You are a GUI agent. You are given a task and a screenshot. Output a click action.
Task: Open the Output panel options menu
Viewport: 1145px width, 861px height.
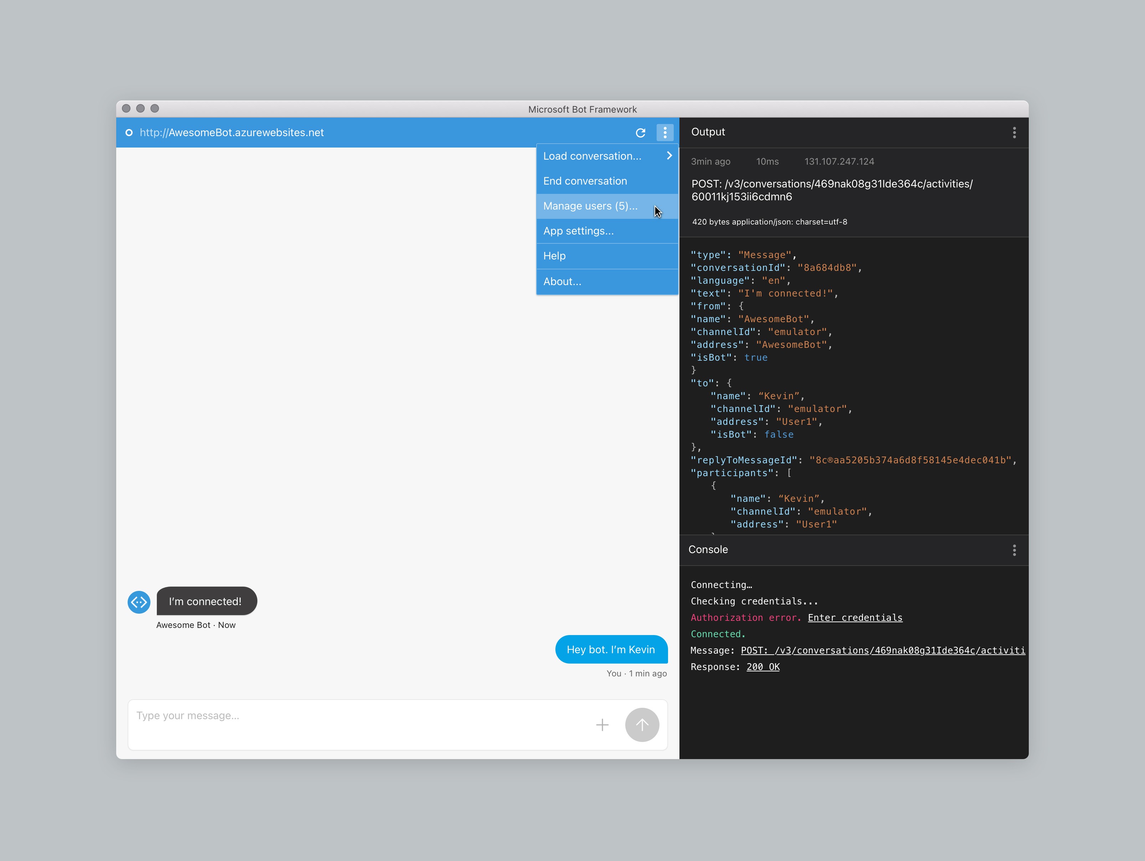(1014, 133)
